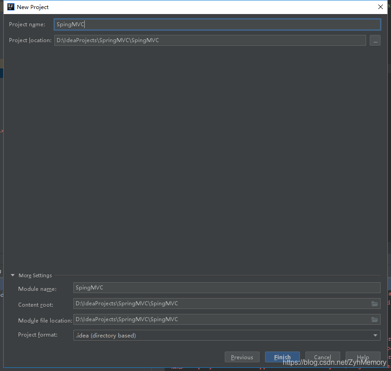Collapse the More Settings section
The height and width of the screenshot is (371, 391).
point(13,275)
